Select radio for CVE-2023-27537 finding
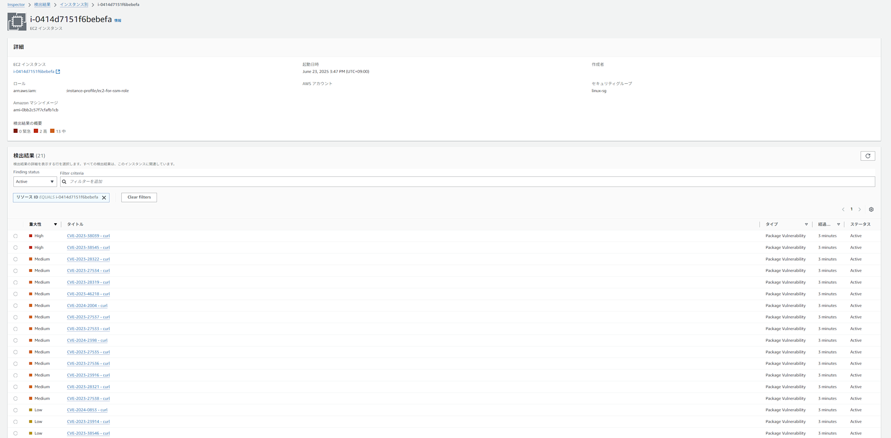 point(16,317)
